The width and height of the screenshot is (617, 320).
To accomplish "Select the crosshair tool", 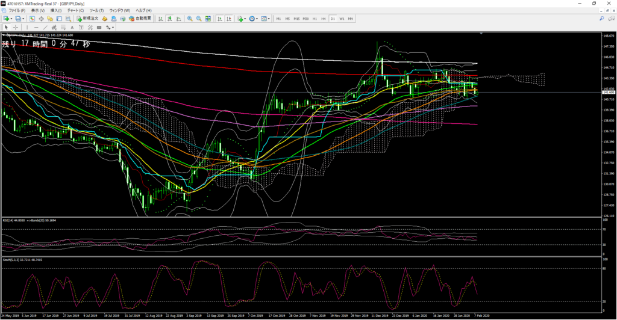I will (x=15, y=28).
